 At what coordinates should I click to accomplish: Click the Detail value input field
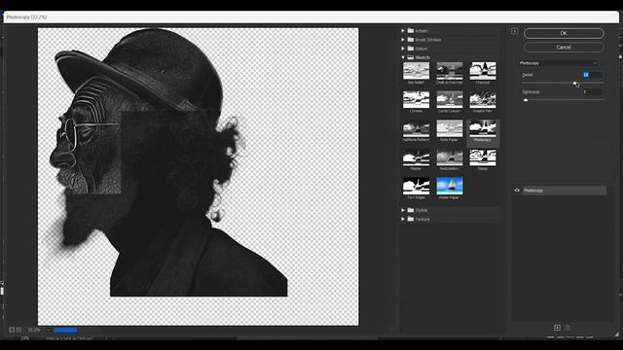592,75
